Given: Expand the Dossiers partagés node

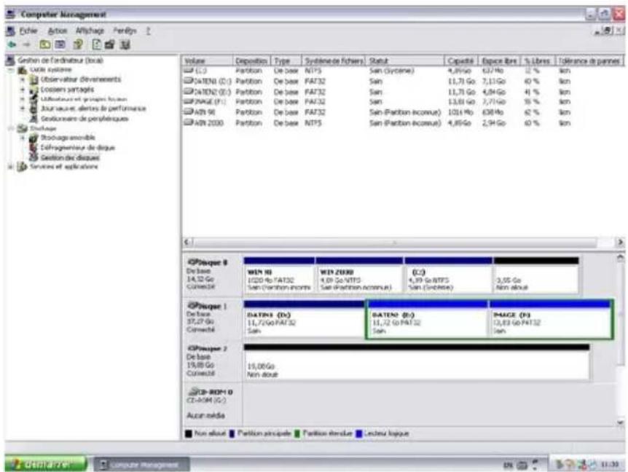Looking at the screenshot, I should pos(23,90).
